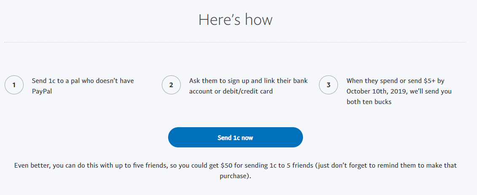Screen dimensions: 477x195
Task: Click the "Here's how" heading
Action: (x=236, y=20)
